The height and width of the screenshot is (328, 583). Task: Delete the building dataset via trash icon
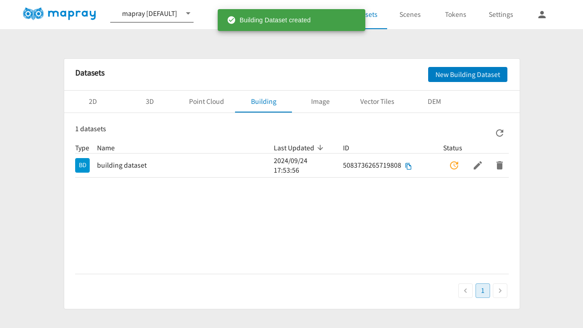[x=499, y=165]
